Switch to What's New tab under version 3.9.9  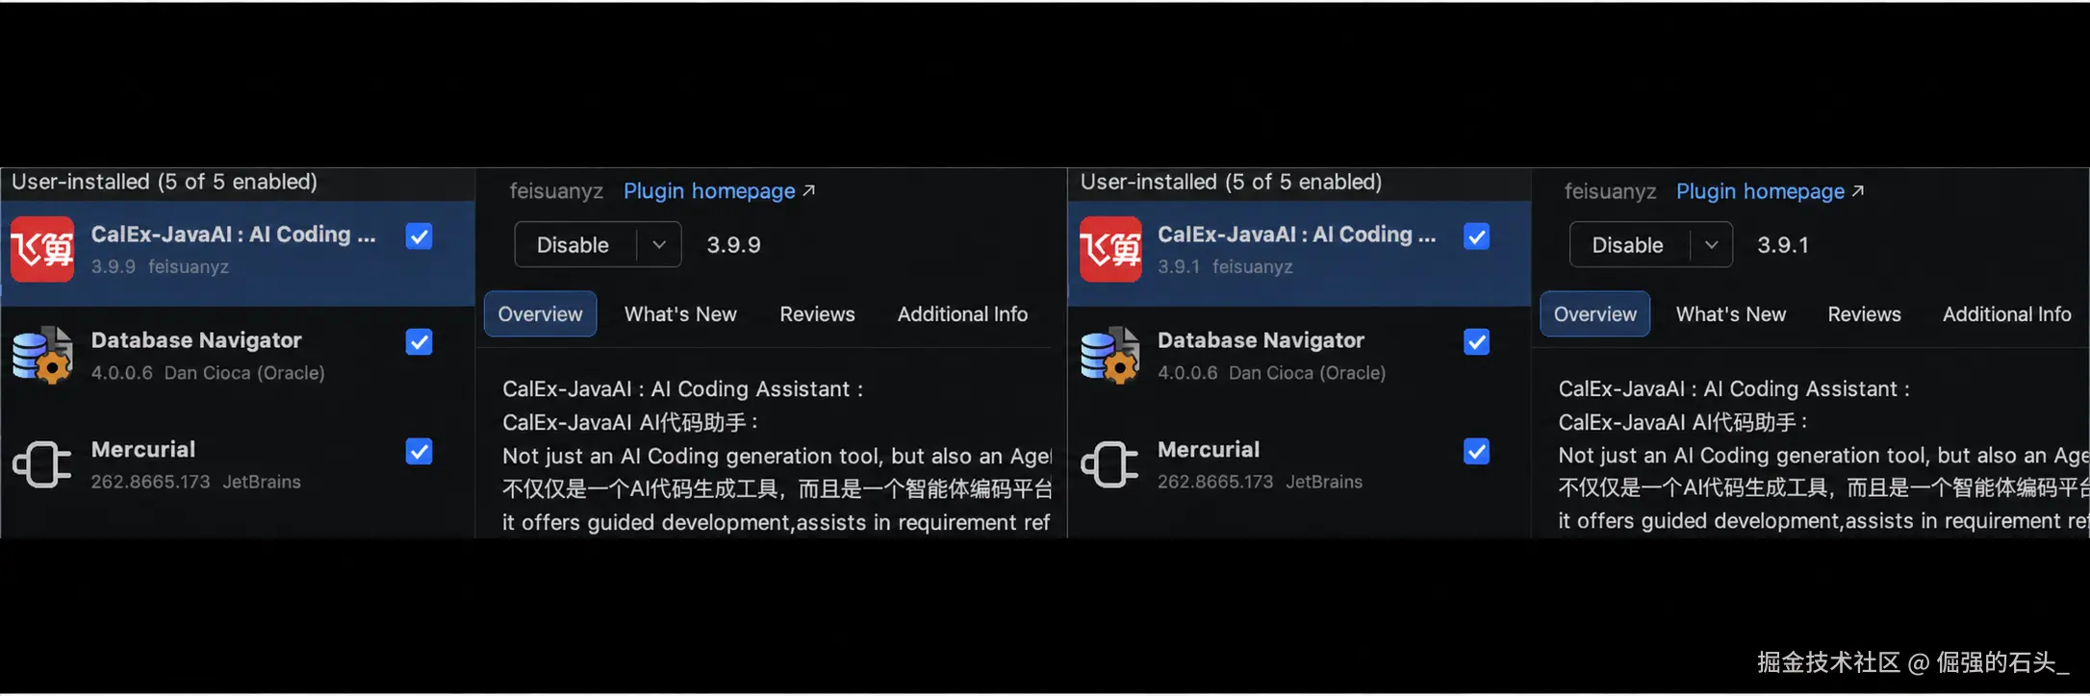[x=680, y=314]
